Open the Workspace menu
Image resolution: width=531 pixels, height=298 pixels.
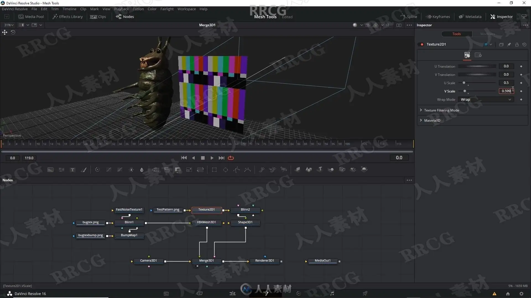(186, 9)
